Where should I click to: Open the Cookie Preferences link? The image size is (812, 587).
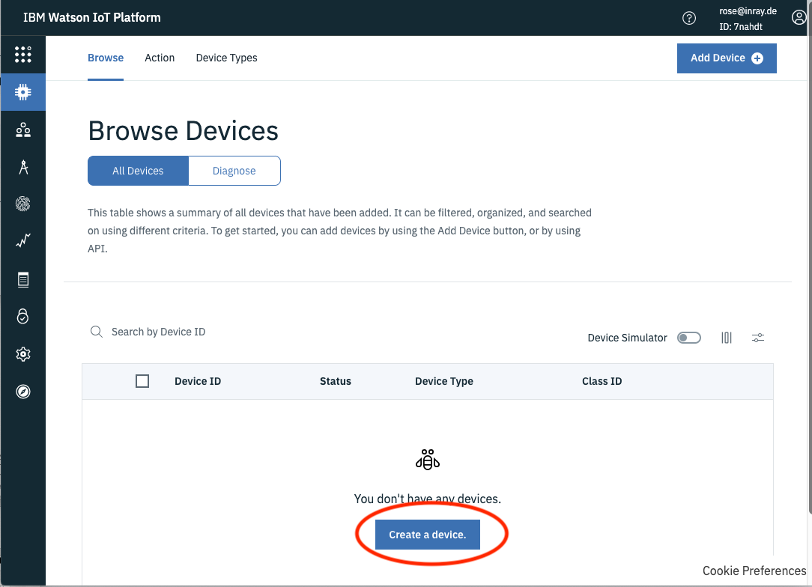[754, 571]
